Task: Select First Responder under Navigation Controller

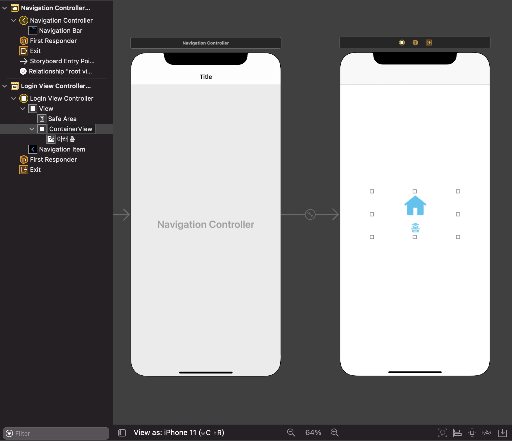Action: click(x=56, y=41)
